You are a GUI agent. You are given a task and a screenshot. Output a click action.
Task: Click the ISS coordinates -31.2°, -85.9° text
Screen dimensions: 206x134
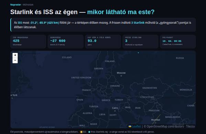click(38, 23)
